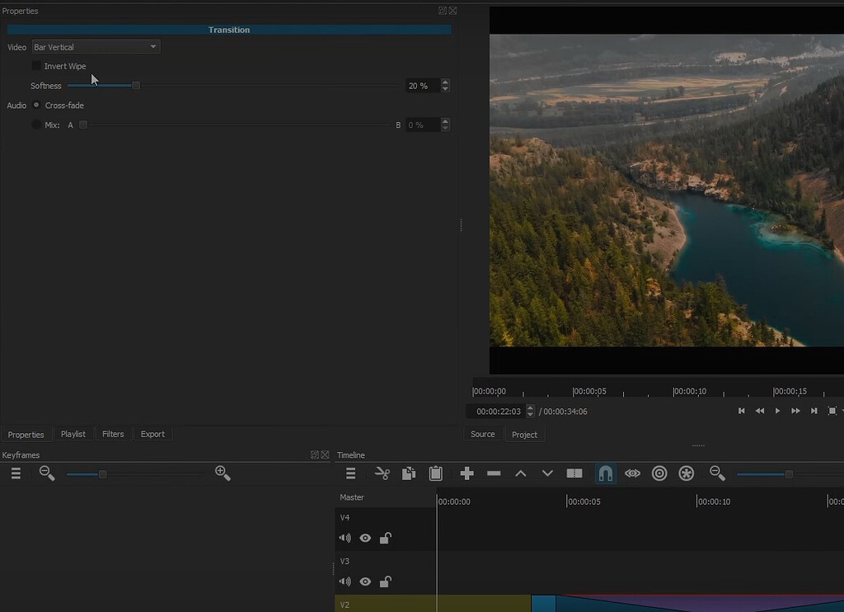Open the Timeline hamburger menu
Screen dimensions: 844x612
(350, 473)
